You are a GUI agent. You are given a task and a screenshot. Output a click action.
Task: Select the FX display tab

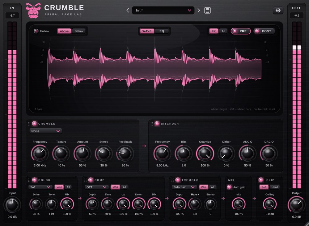pyautogui.click(x=214, y=31)
